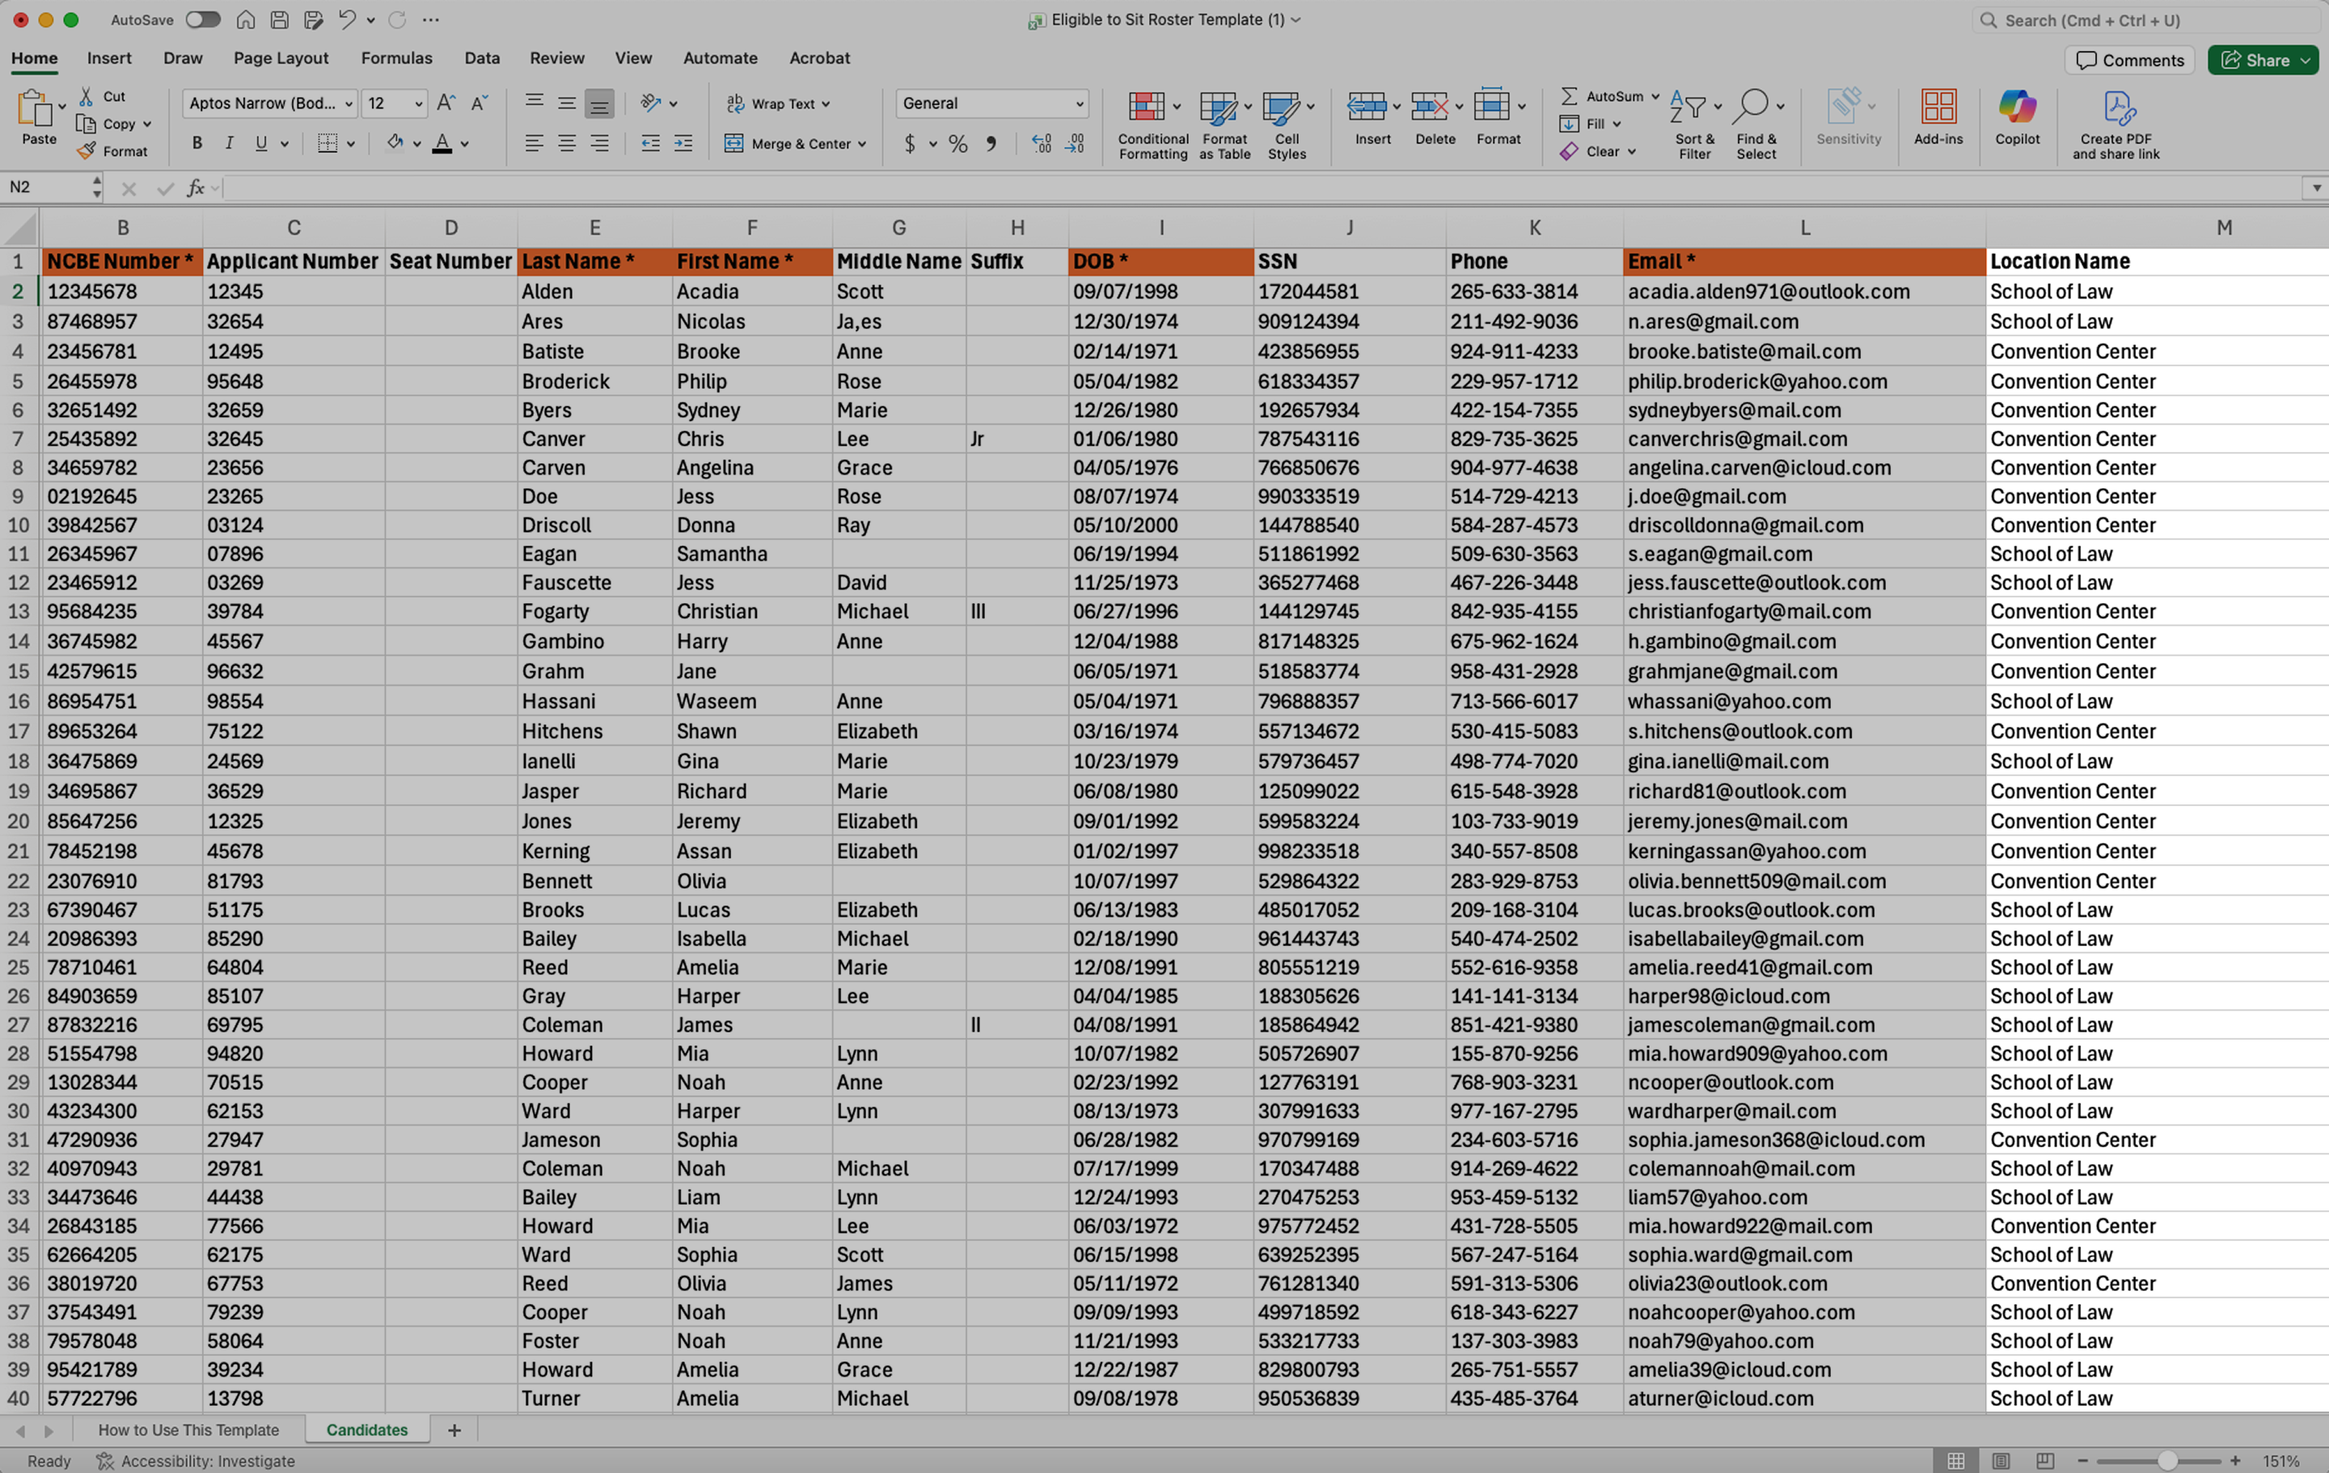
Task: Click the green Share button
Action: click(x=2265, y=60)
